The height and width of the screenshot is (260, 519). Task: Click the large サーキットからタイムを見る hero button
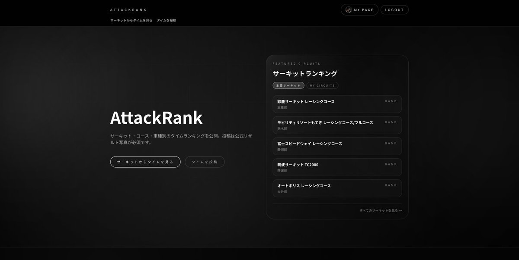pos(145,162)
